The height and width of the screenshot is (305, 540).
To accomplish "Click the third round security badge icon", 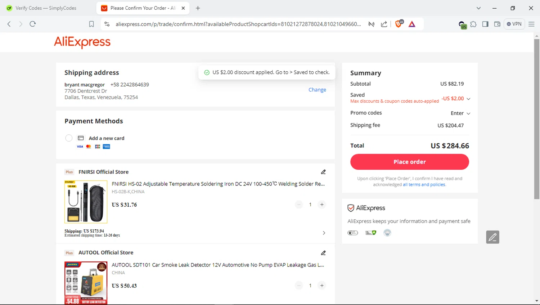I will click(x=387, y=233).
